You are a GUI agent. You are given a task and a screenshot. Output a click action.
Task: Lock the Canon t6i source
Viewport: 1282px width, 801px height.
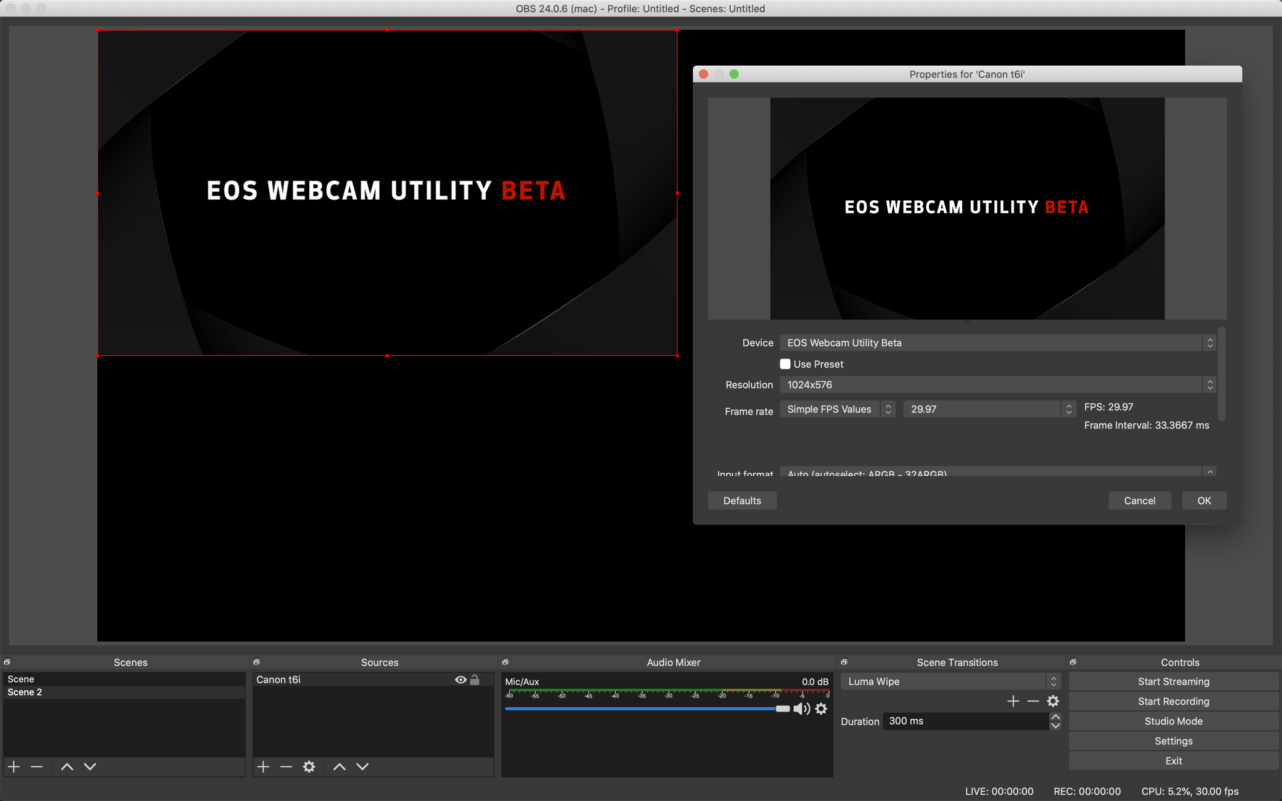pyautogui.click(x=475, y=680)
